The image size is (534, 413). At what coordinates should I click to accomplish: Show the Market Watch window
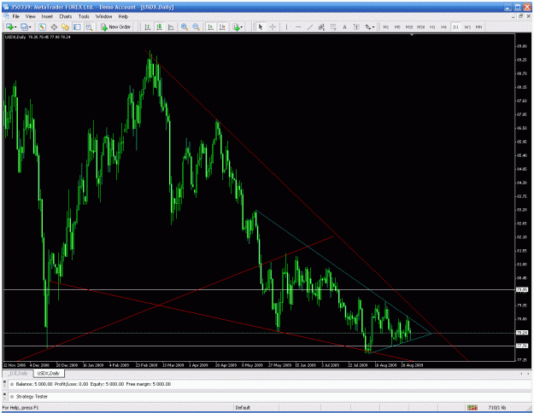point(42,26)
